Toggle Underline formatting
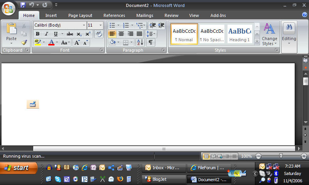 pos(56,34)
